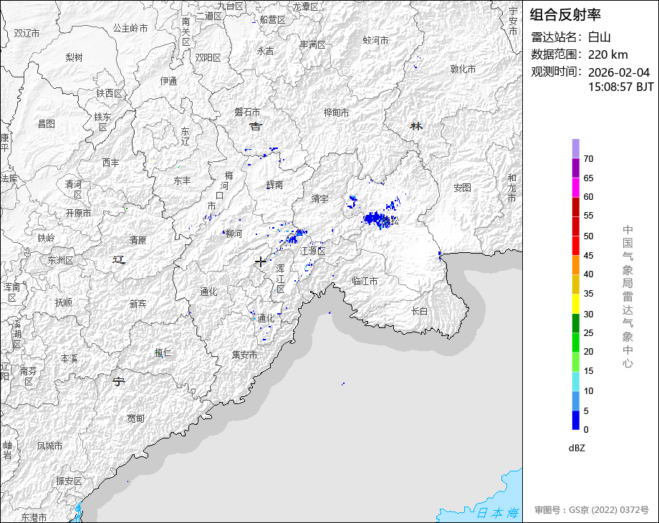Click the 抚顺 map label
Screen dimensions: 659x523
pos(64,302)
